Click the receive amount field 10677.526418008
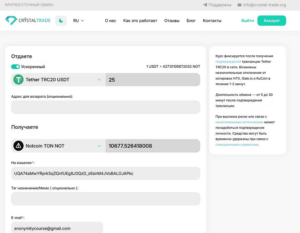 tap(153, 146)
